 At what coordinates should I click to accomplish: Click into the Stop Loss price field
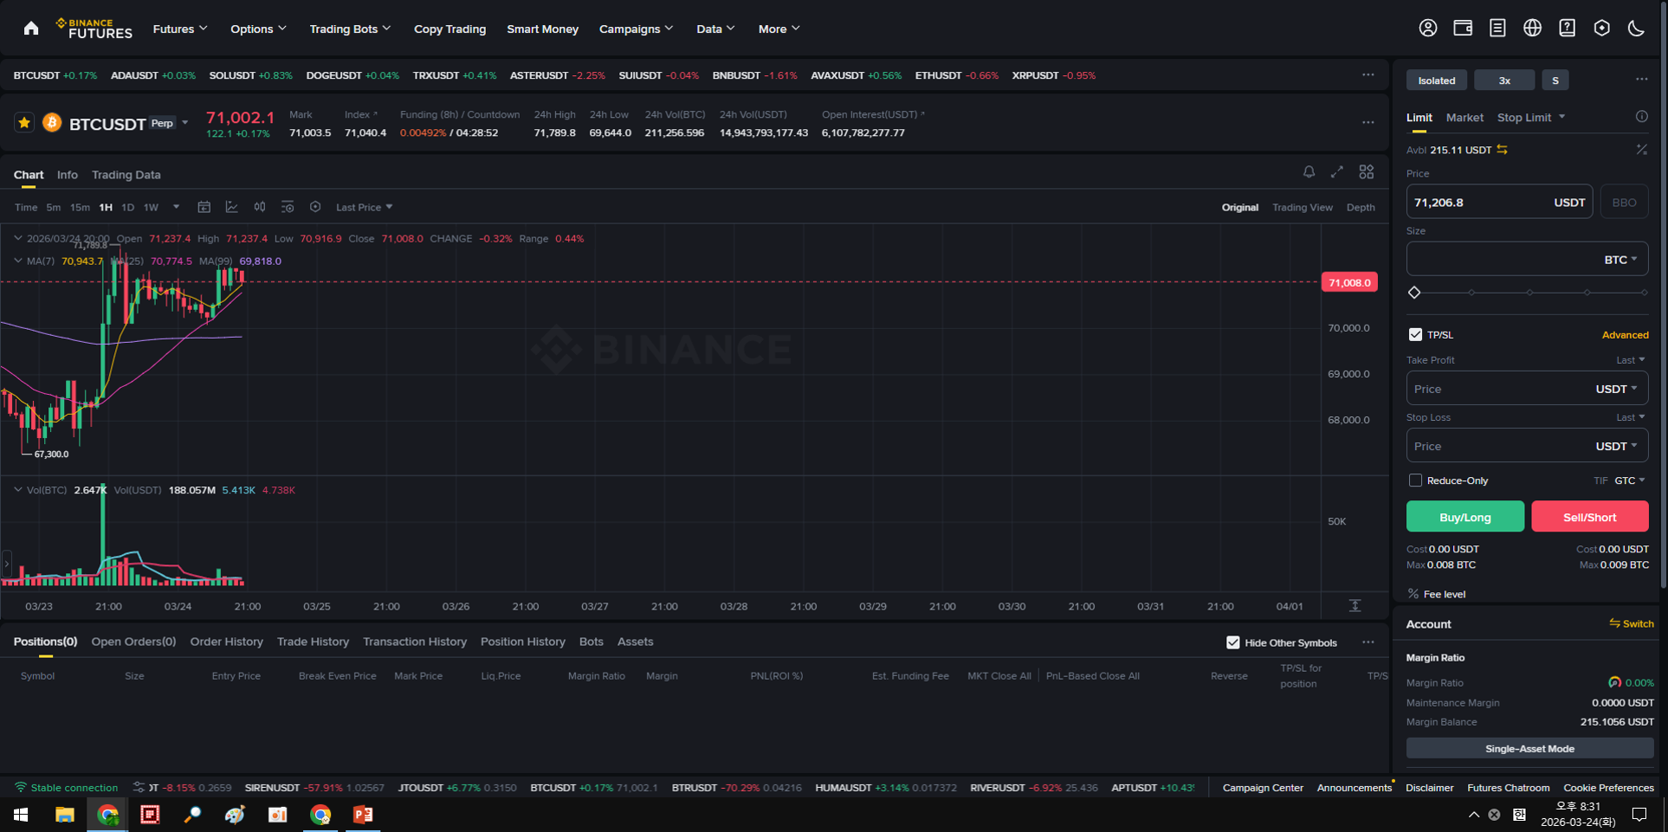1527,446
